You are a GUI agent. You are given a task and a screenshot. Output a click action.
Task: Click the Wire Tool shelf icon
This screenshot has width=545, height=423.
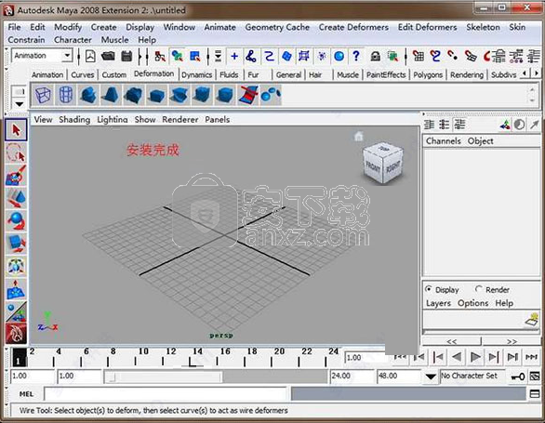click(x=247, y=95)
